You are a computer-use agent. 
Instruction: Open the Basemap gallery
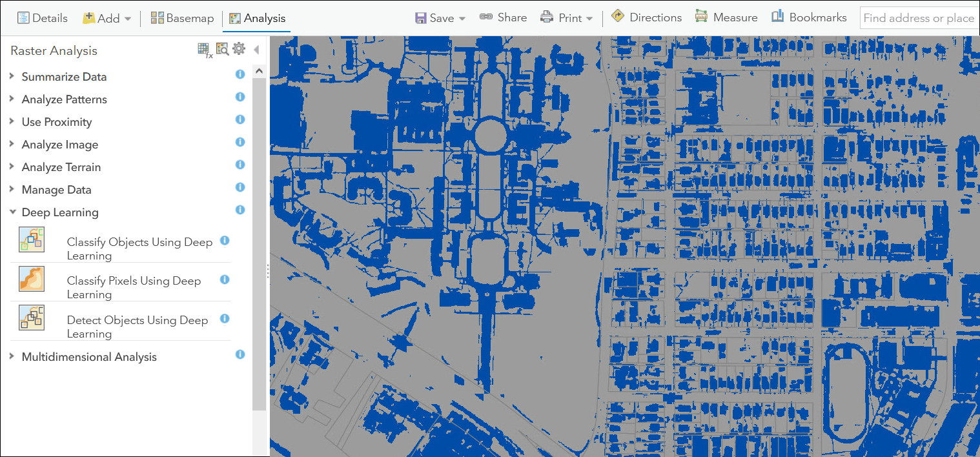pyautogui.click(x=183, y=17)
